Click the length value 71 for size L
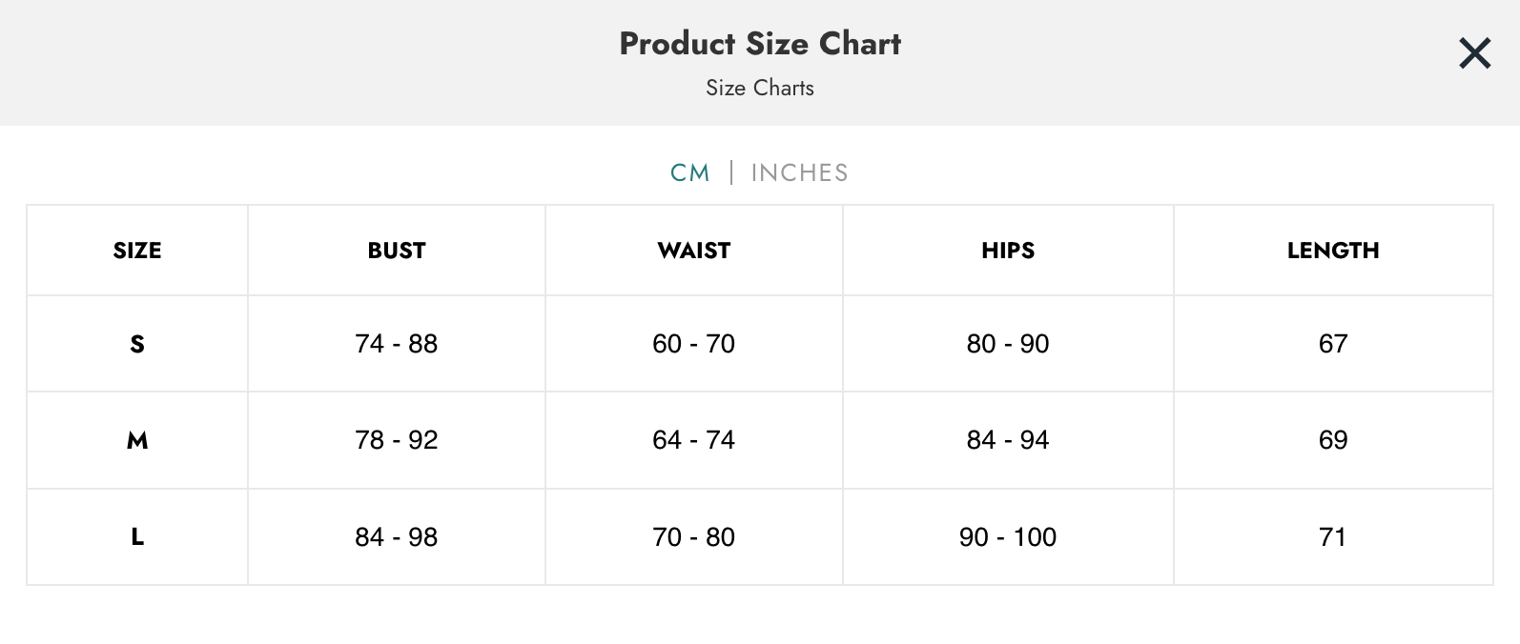1520x644 pixels. (x=1333, y=536)
